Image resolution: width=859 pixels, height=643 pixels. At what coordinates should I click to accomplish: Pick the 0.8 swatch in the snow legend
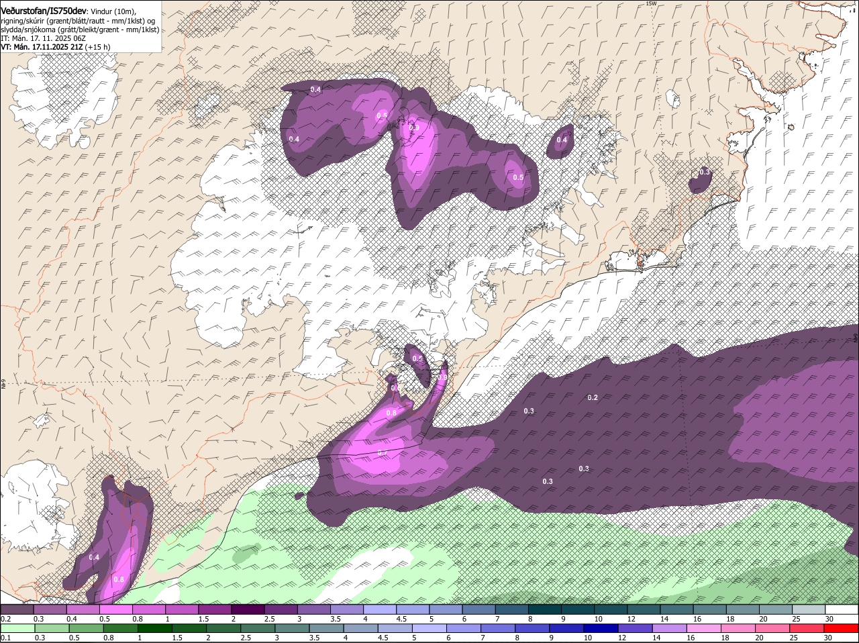click(149, 609)
